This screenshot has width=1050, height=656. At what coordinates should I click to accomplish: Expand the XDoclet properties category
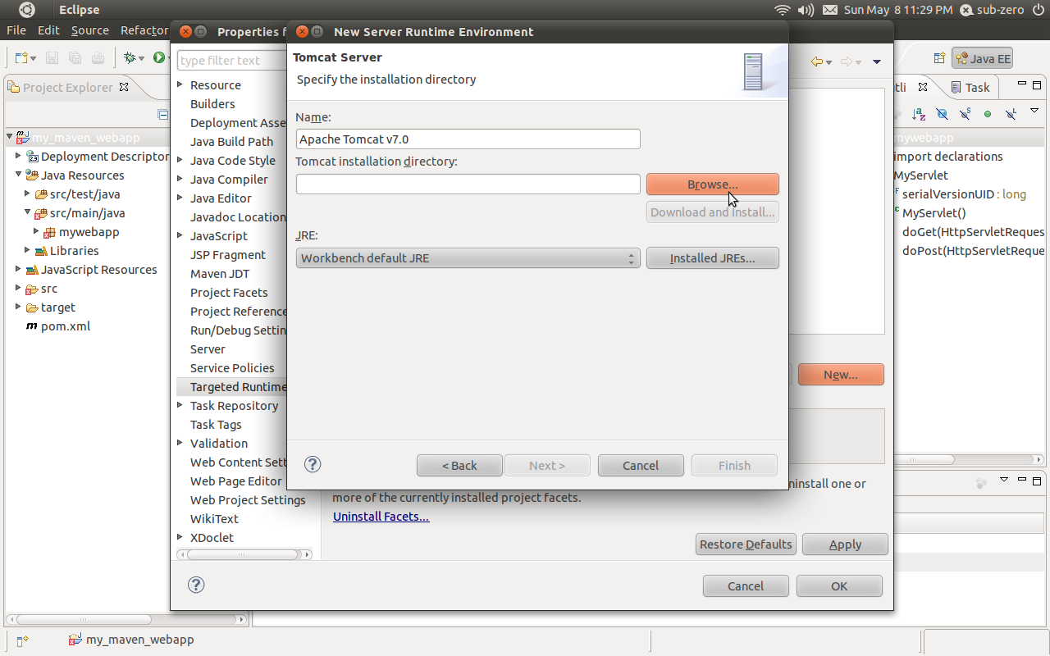point(180,538)
